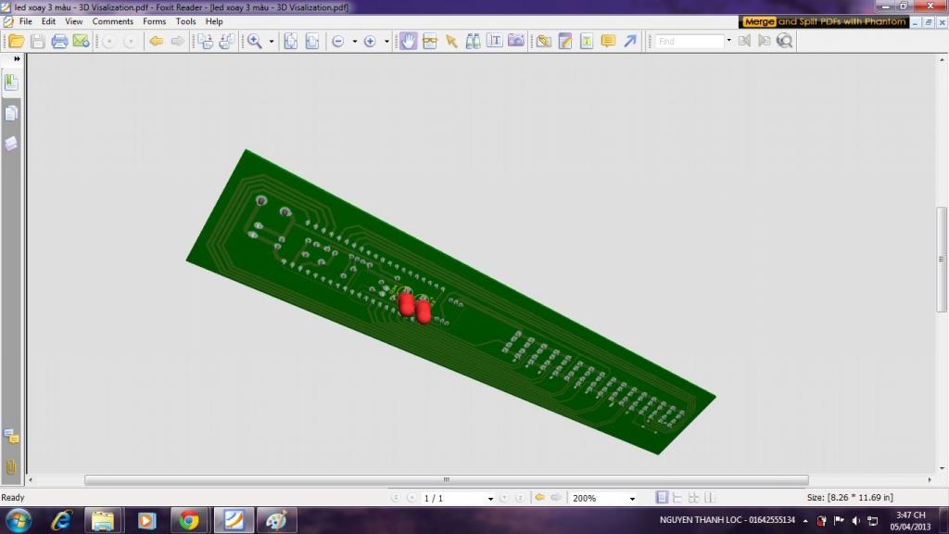The height and width of the screenshot is (534, 949).
Task: Go to previous view yellow arrow in toolbar
Action: click(x=156, y=41)
